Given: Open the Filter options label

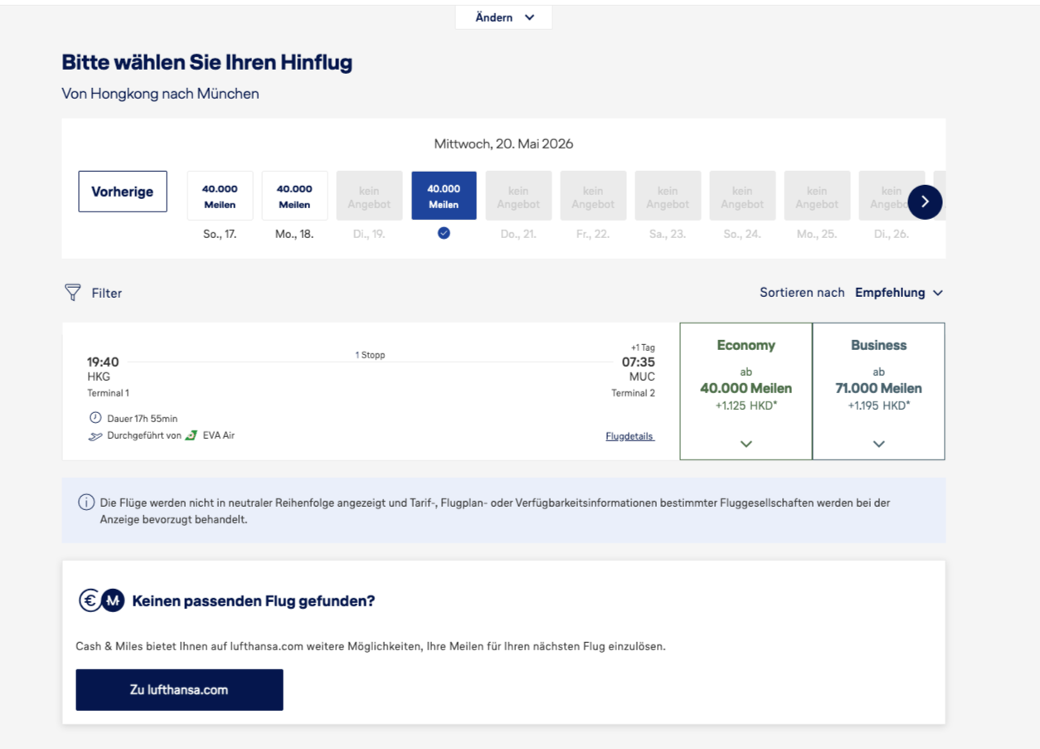Looking at the screenshot, I should click(107, 293).
